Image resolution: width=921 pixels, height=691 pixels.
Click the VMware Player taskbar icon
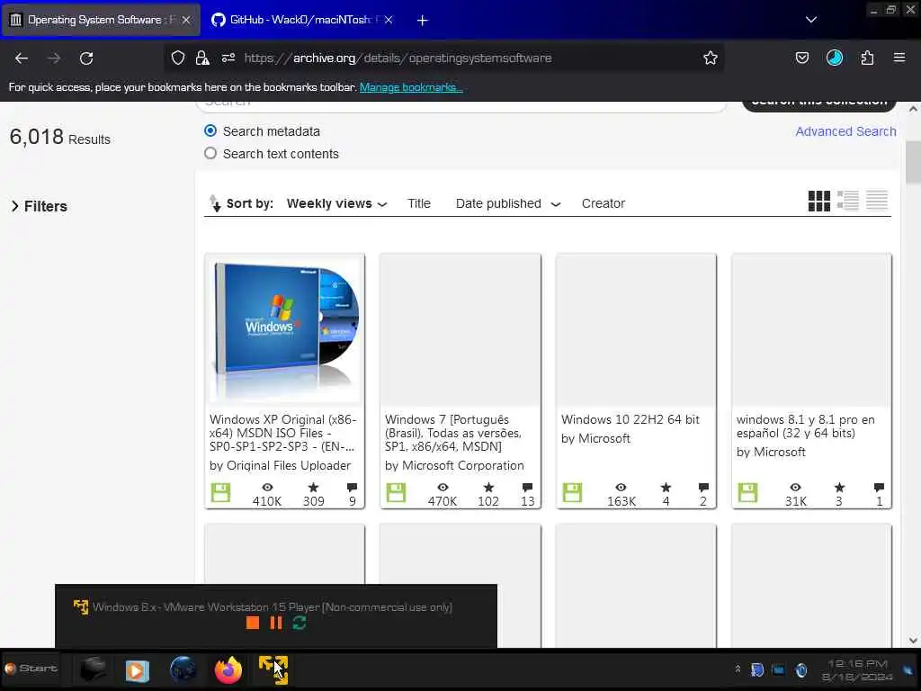273,669
